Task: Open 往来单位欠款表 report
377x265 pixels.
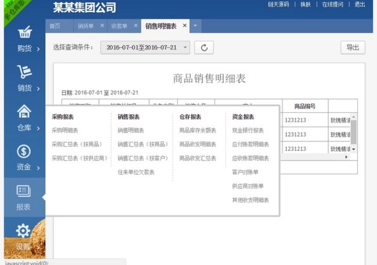Action: tap(136, 172)
